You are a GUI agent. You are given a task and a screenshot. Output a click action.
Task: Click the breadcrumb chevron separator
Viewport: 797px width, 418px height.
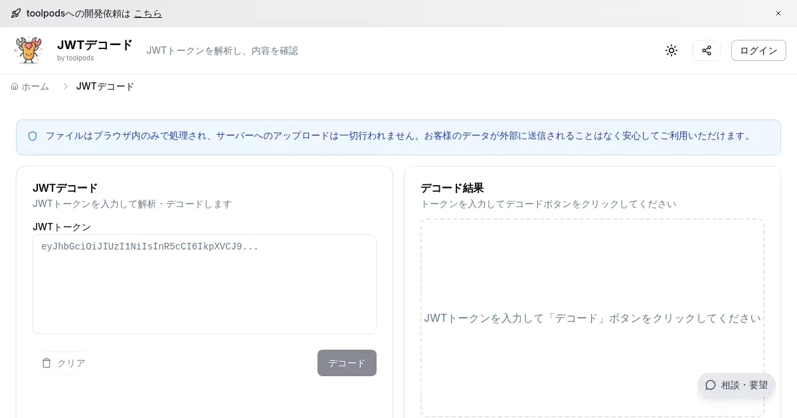pos(66,86)
